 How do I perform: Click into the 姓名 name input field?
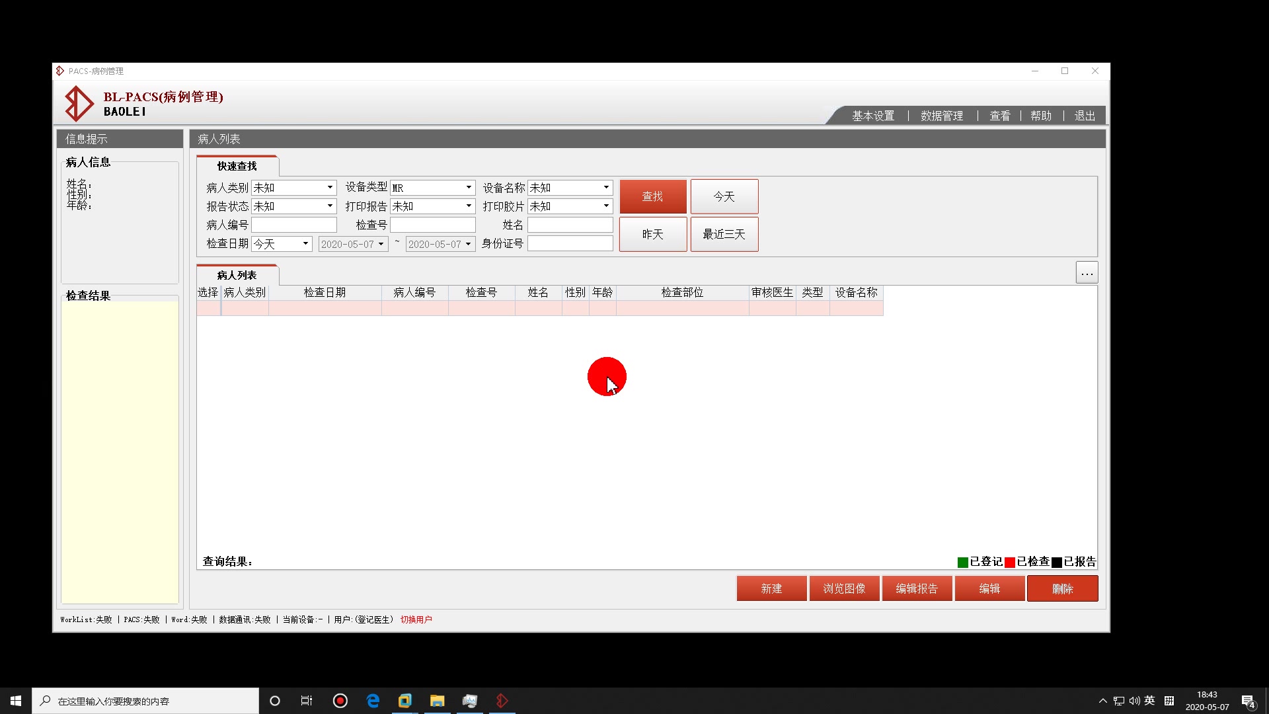570,224
